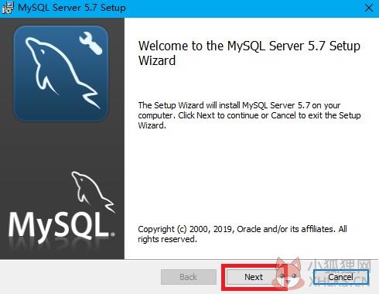379x294 pixels.
Task: Click the Copyright (c) 2000, 2019, Oracle notice
Action: tap(242, 234)
